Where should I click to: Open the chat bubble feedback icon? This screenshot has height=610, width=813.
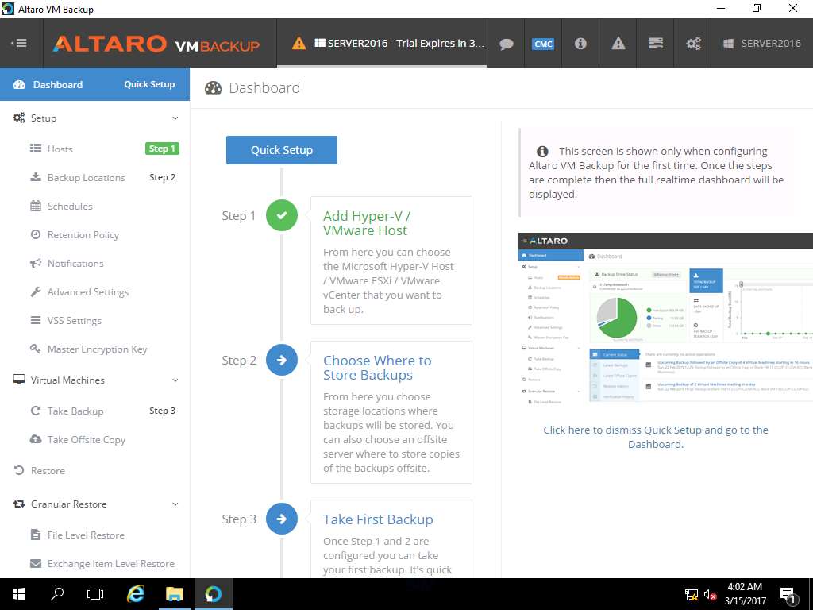[x=506, y=44]
